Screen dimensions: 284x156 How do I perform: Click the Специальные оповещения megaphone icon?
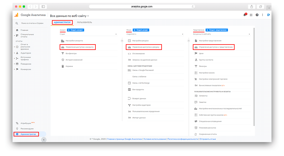pyautogui.click(x=196, y=121)
